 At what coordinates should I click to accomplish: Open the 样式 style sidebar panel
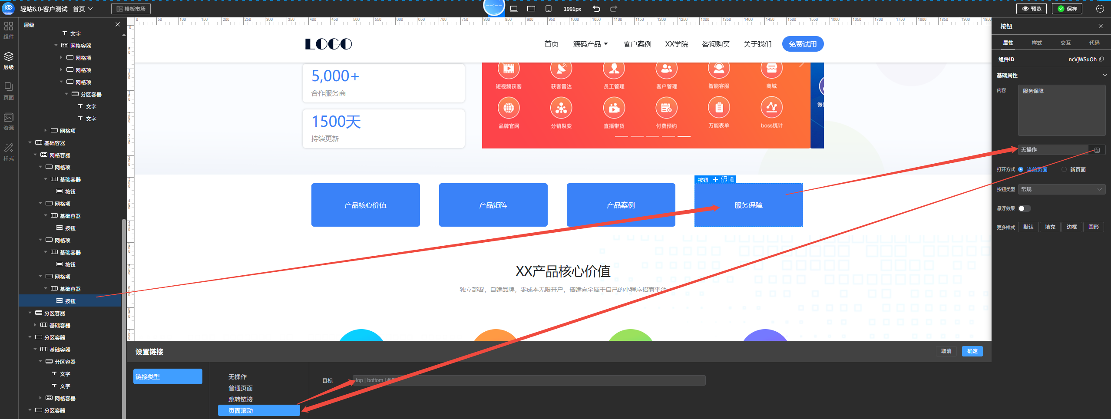[x=9, y=152]
